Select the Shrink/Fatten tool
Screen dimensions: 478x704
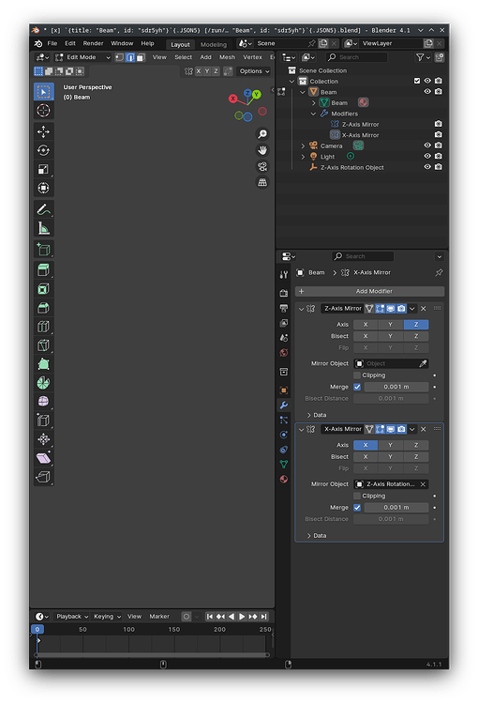(x=43, y=439)
